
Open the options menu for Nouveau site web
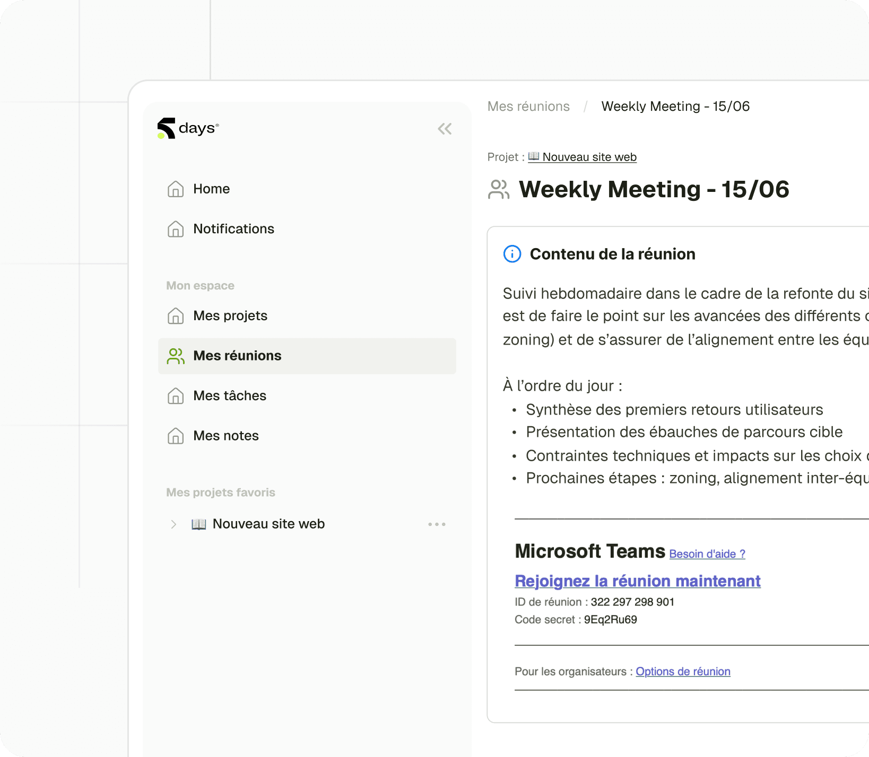click(436, 524)
